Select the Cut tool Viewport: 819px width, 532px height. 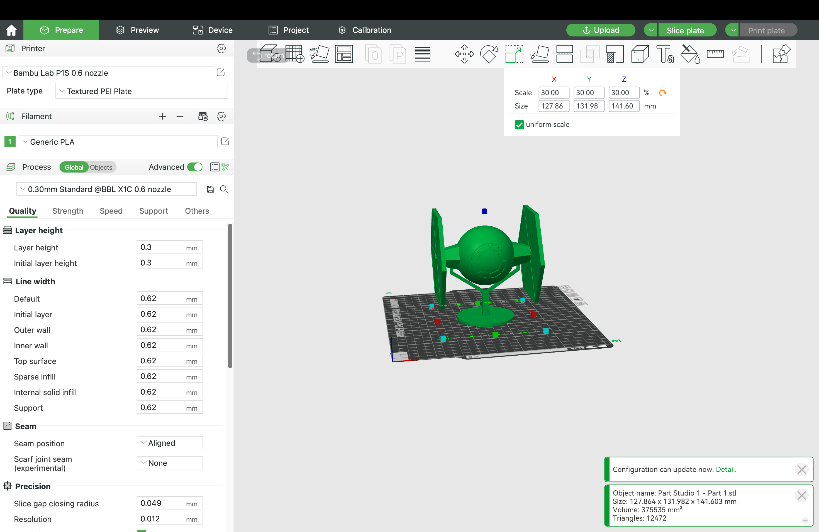pos(565,54)
